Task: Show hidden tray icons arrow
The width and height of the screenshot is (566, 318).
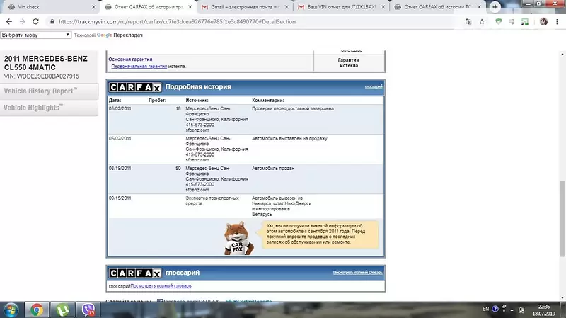Action: tap(512, 310)
